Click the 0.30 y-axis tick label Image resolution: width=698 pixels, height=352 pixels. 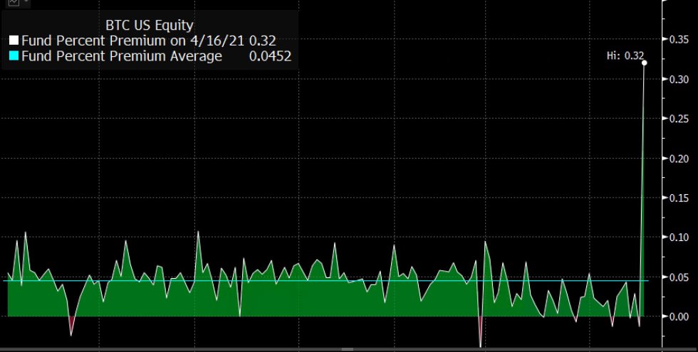point(678,79)
